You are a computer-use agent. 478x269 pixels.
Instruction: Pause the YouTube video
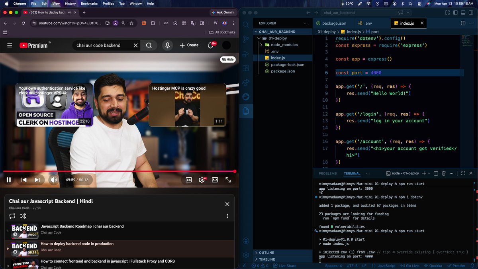(x=9, y=180)
